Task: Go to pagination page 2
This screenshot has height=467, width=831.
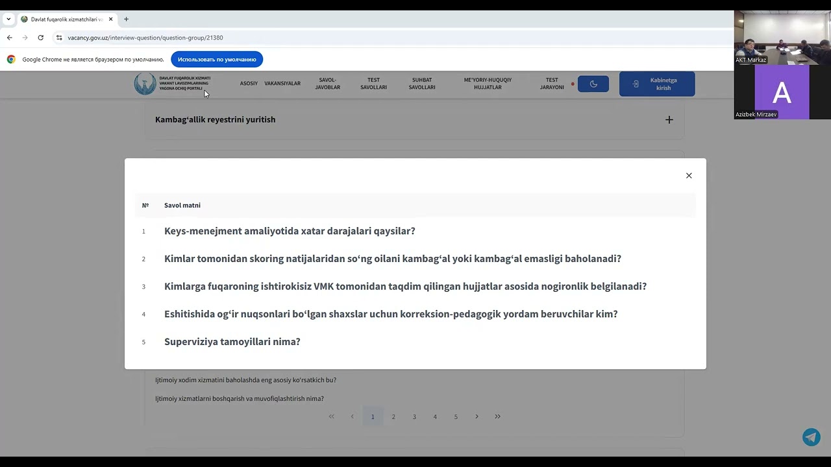Action: click(393, 416)
